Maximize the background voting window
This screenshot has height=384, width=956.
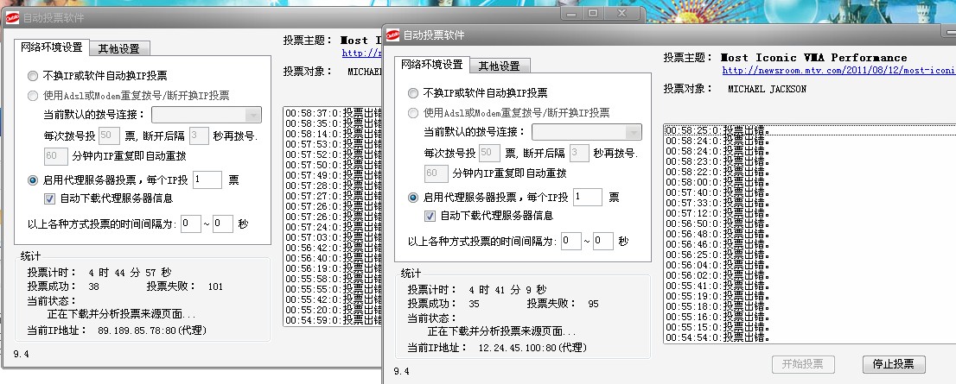(x=593, y=13)
